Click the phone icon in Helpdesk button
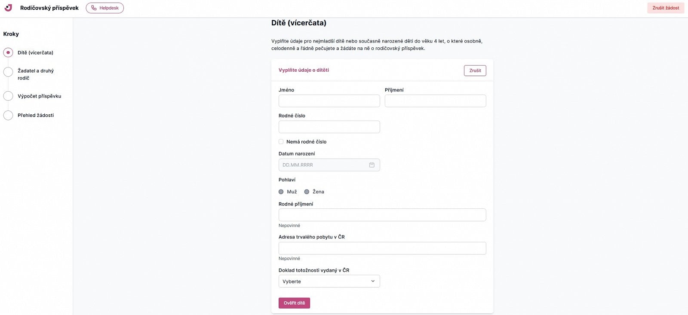Viewport: 688px width, 315px height. (94, 8)
